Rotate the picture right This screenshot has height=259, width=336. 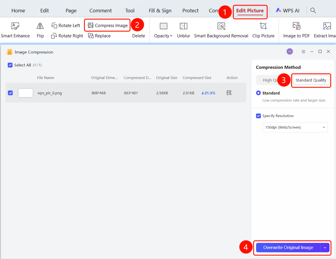click(67, 36)
